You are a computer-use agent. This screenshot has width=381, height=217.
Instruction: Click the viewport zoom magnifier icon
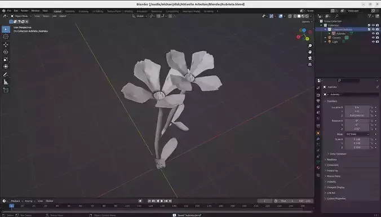(x=310, y=46)
